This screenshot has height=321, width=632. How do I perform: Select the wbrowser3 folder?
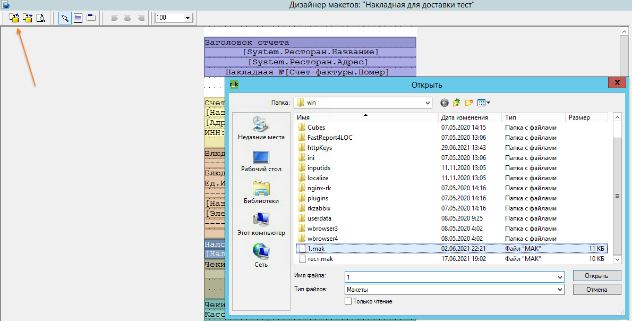click(322, 228)
